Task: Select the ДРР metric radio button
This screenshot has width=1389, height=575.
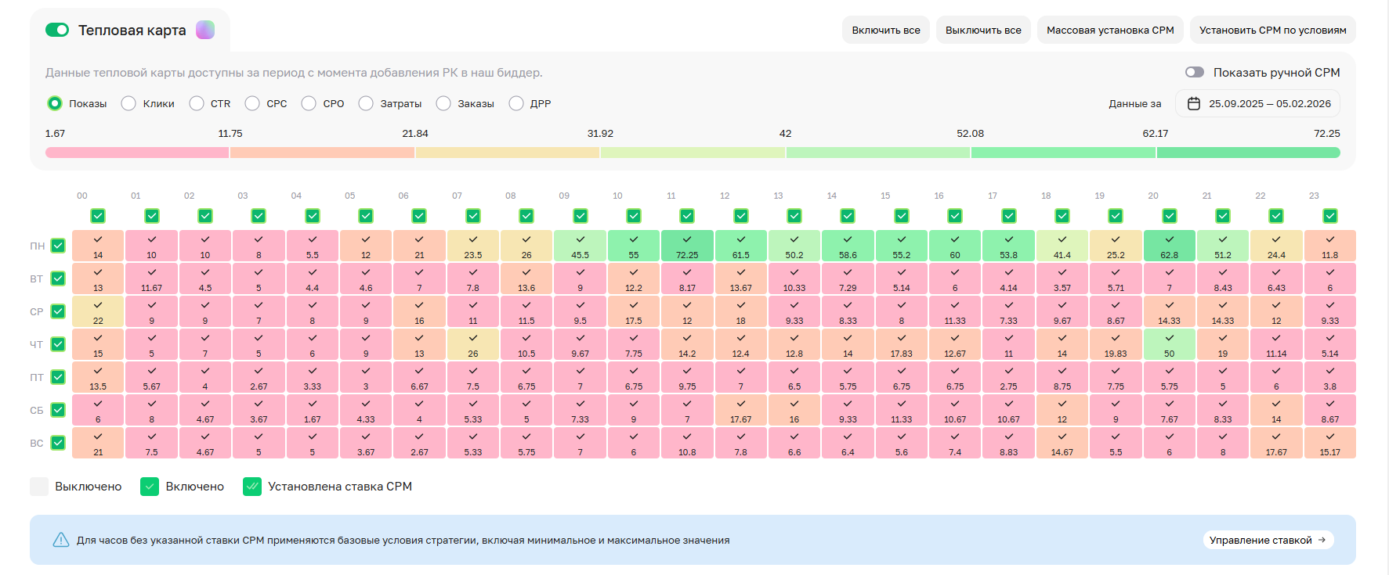Action: (x=516, y=103)
